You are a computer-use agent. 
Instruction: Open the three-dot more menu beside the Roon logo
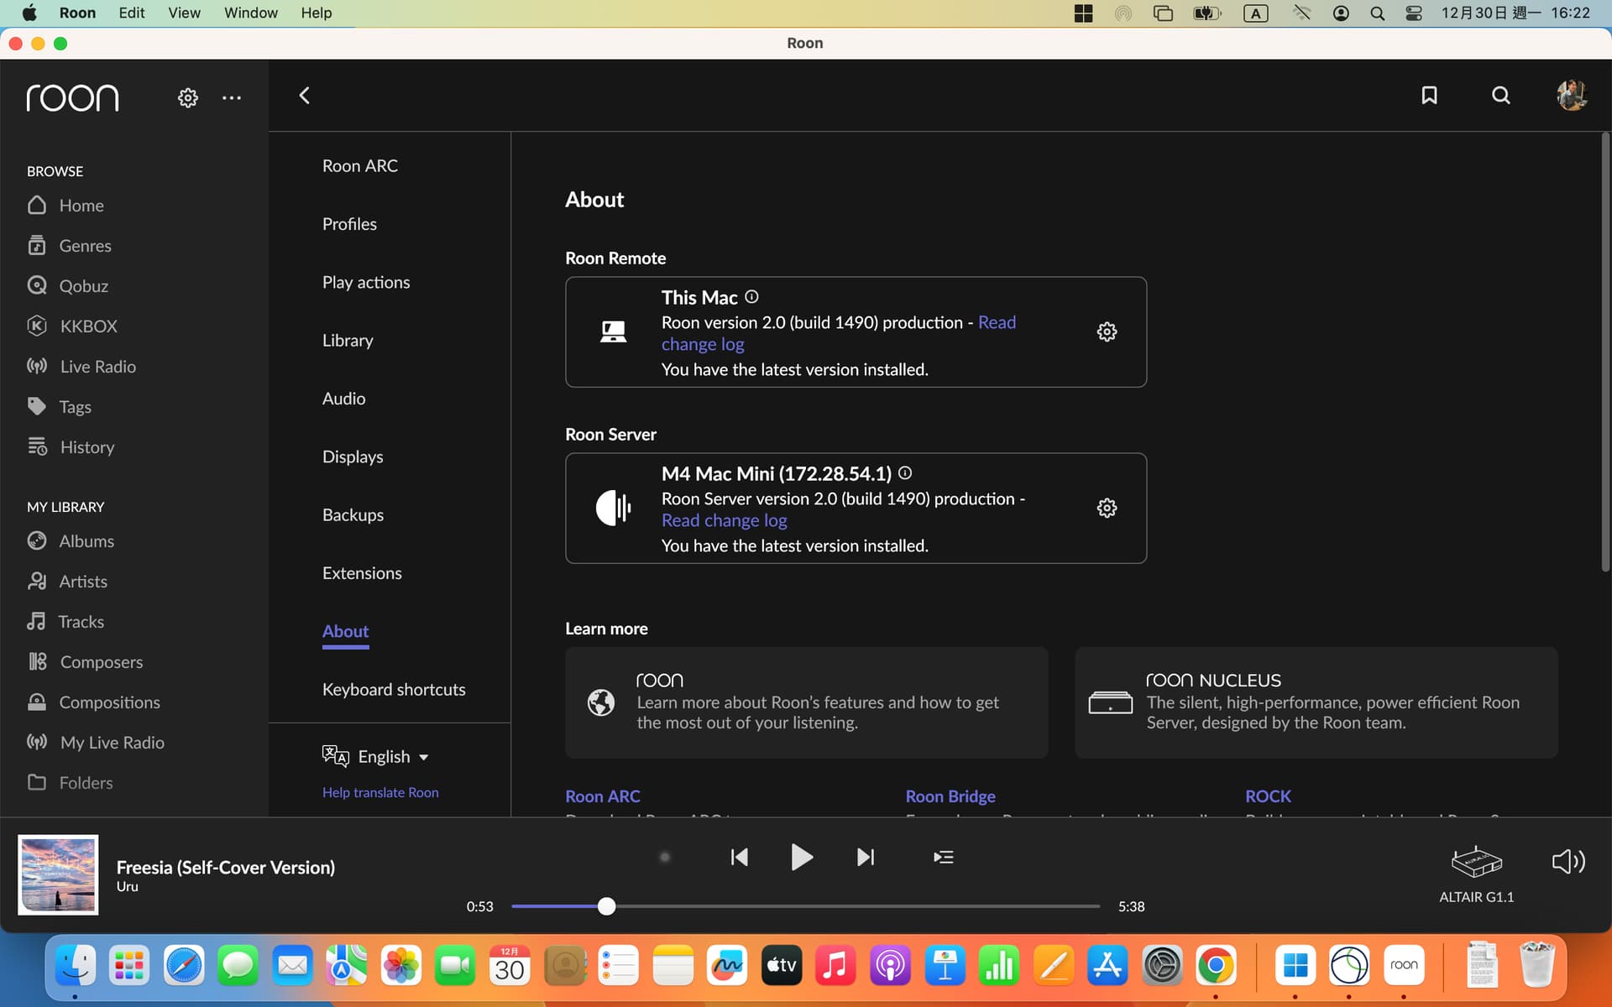232,97
